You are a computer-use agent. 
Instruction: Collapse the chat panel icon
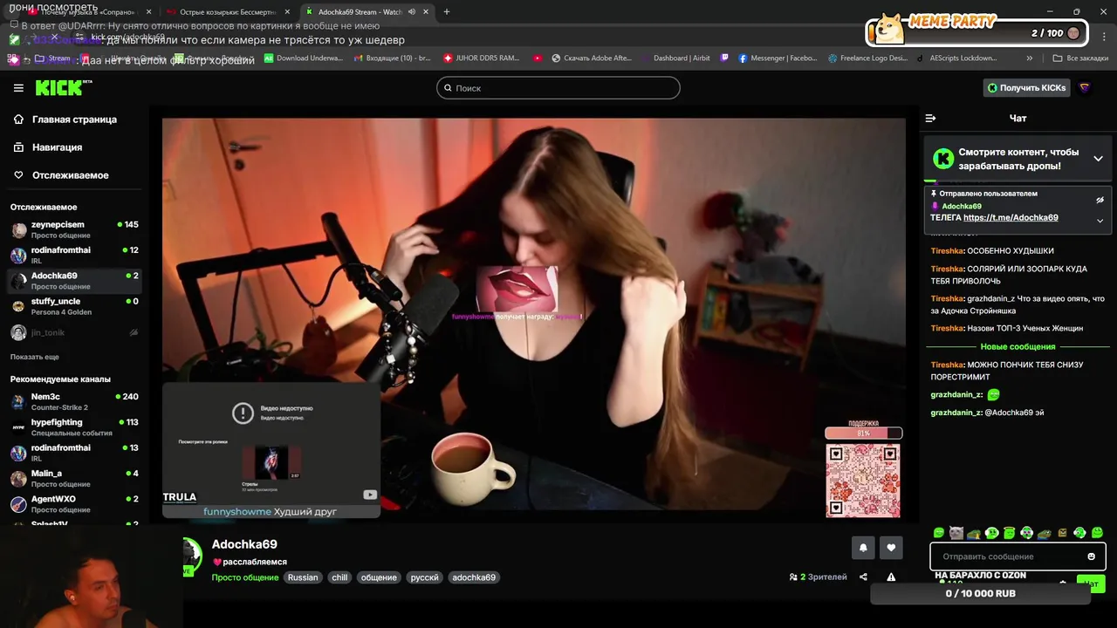tap(930, 118)
